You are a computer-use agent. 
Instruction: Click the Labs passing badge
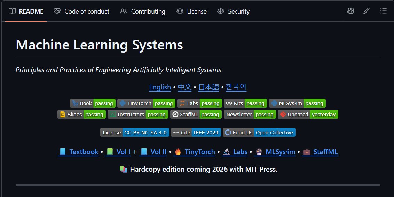pyautogui.click(x=199, y=103)
